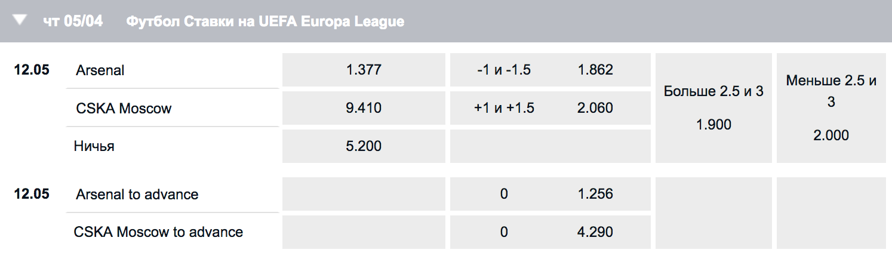This screenshot has width=892, height=259.
Task: Click the чт 05/04 date in header
Action: pos(73,21)
